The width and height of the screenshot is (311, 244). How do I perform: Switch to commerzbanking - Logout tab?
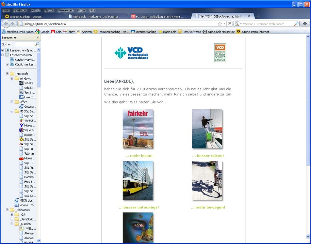(x=33, y=16)
